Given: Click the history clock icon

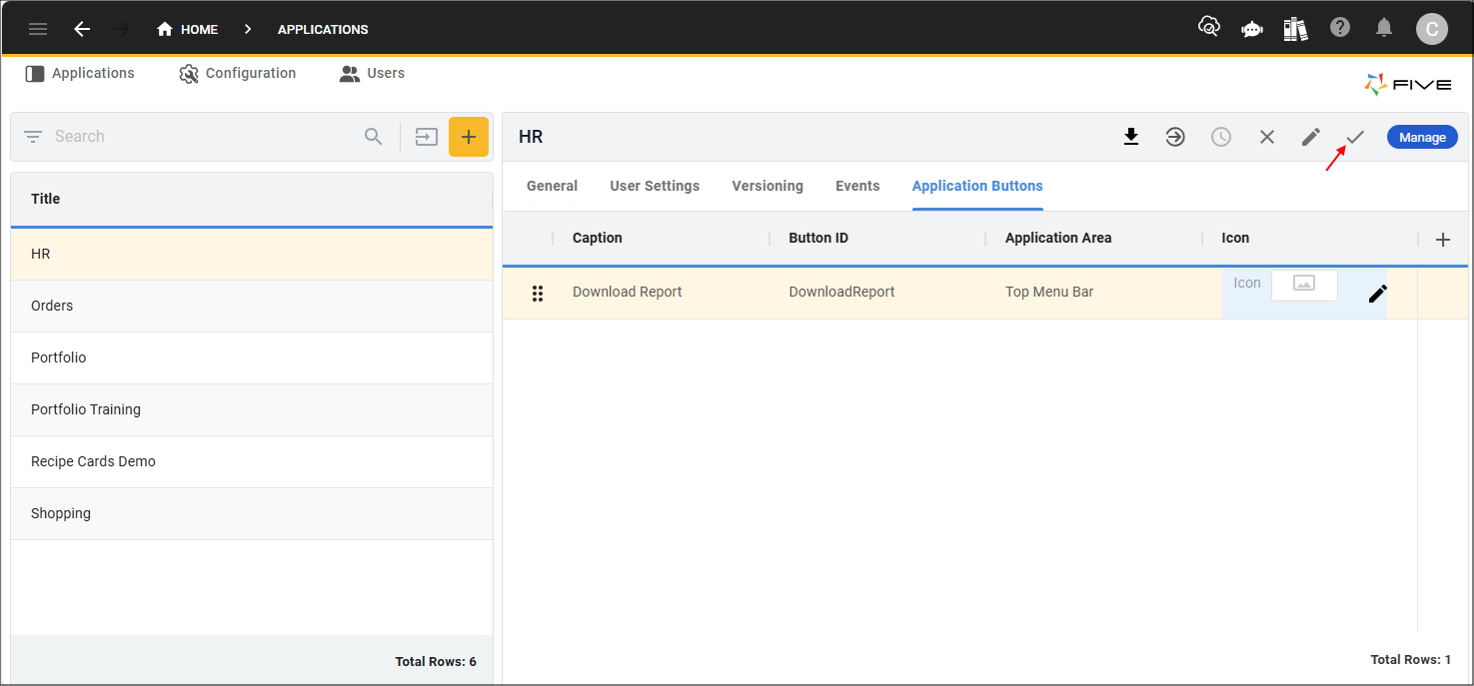Looking at the screenshot, I should pos(1221,137).
